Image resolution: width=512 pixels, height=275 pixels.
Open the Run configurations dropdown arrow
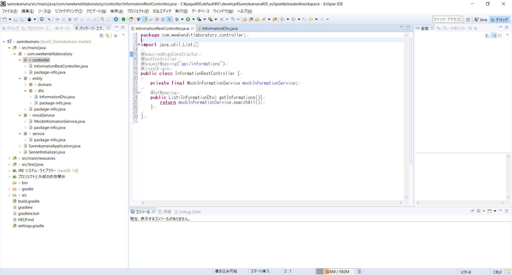(x=193, y=19)
